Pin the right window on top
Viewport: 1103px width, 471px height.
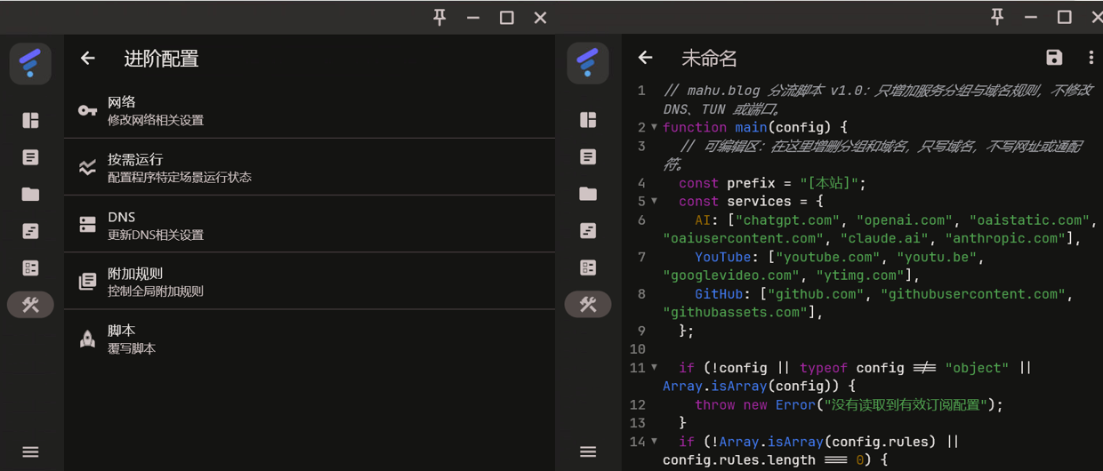[997, 17]
